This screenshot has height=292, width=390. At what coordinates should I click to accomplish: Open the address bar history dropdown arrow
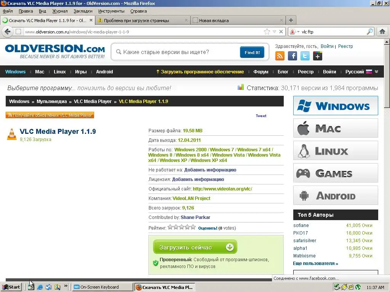274,32
